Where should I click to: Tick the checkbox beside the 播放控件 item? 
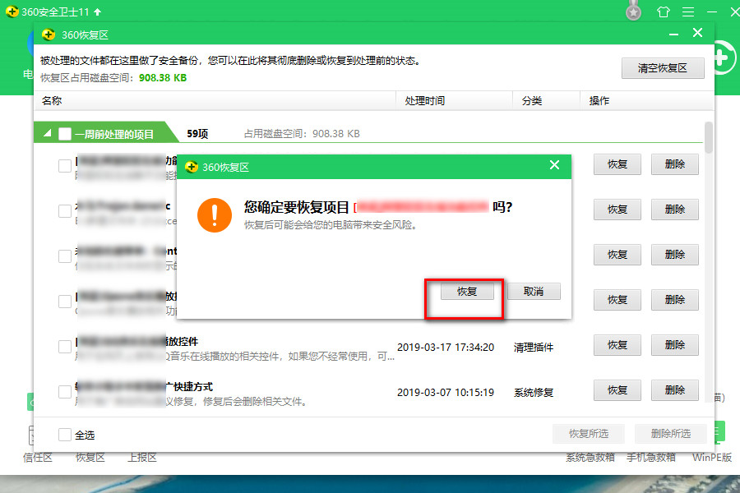63,345
